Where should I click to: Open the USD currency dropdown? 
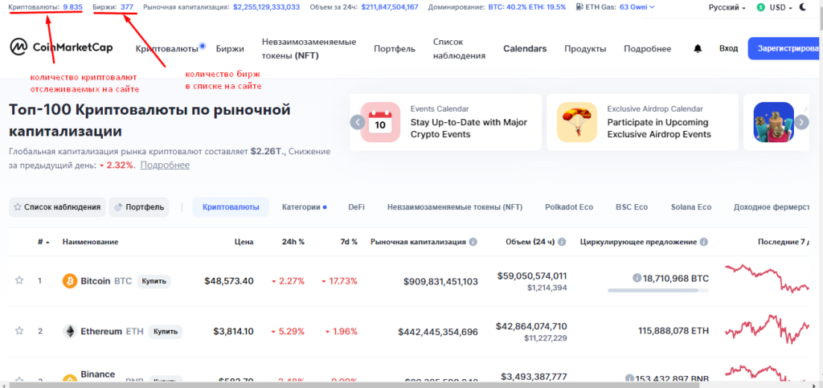781,7
